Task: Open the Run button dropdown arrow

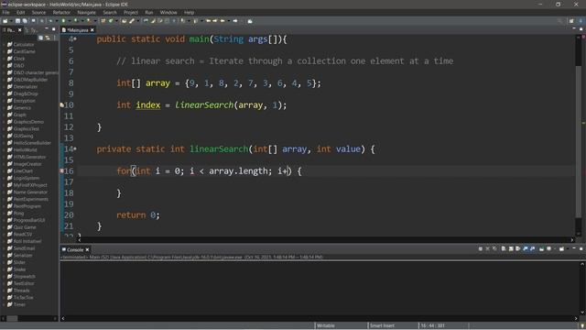Action: click(x=70, y=21)
